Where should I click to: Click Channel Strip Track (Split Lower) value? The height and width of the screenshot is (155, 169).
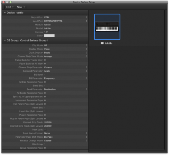[x=48, y=126]
